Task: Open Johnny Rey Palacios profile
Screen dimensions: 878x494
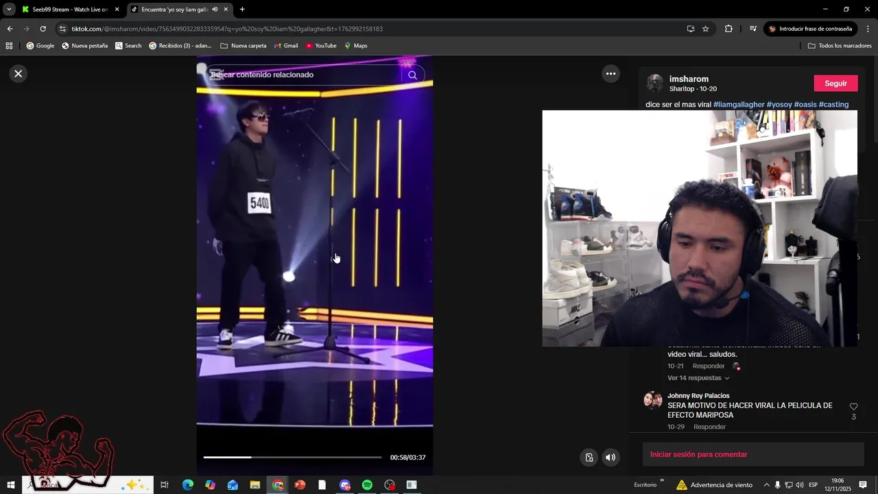Action: tap(698, 396)
